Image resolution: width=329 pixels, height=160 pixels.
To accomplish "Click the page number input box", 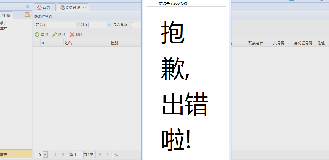I will pyautogui.click(x=78, y=155).
